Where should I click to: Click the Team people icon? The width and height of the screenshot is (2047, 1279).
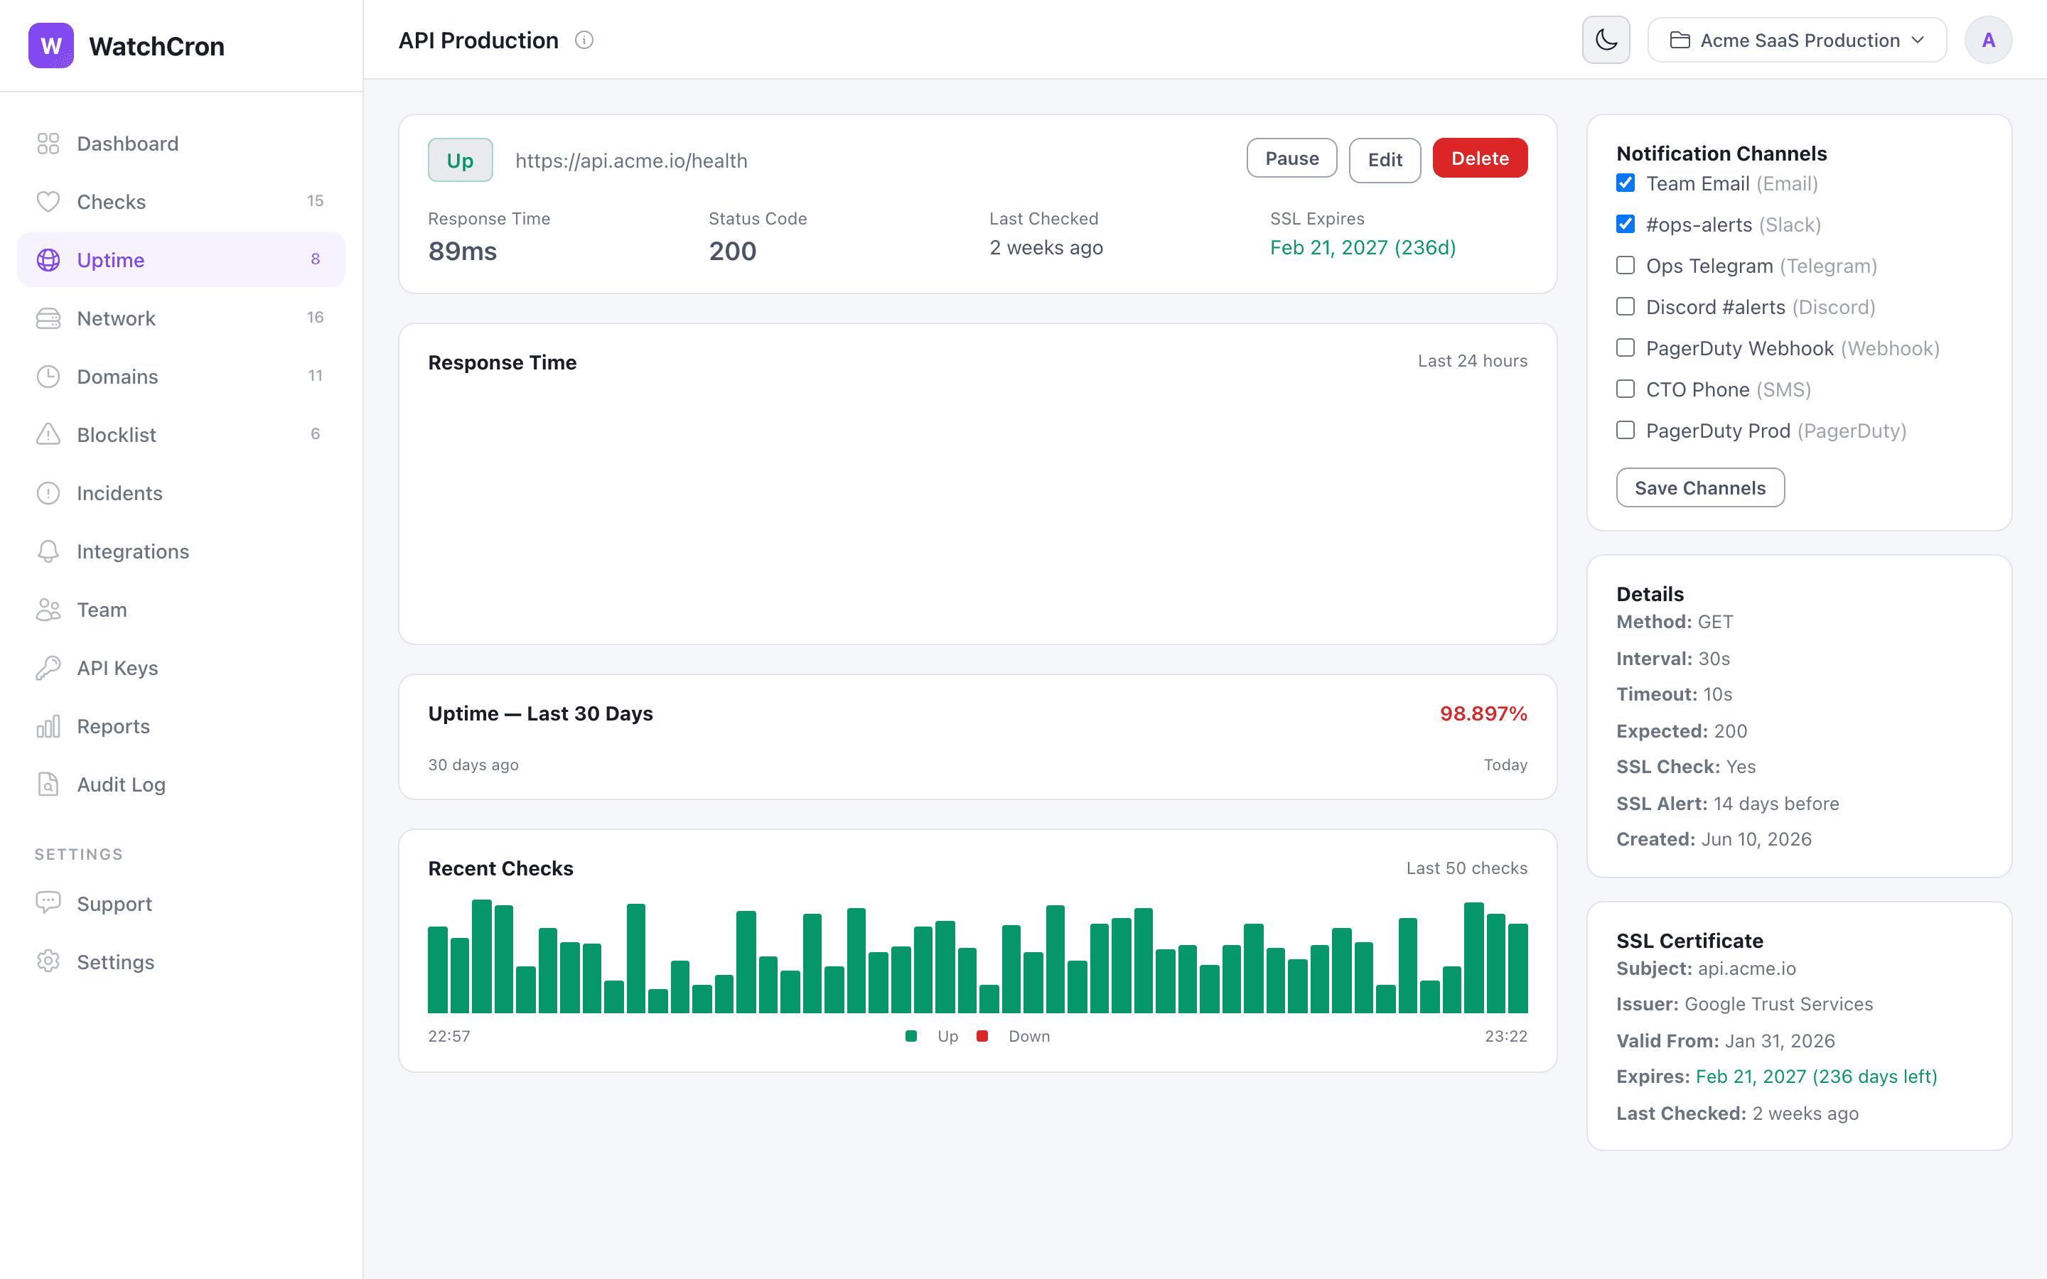click(48, 610)
